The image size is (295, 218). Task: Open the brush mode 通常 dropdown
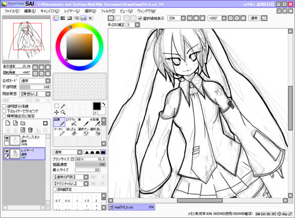(x=80, y=152)
